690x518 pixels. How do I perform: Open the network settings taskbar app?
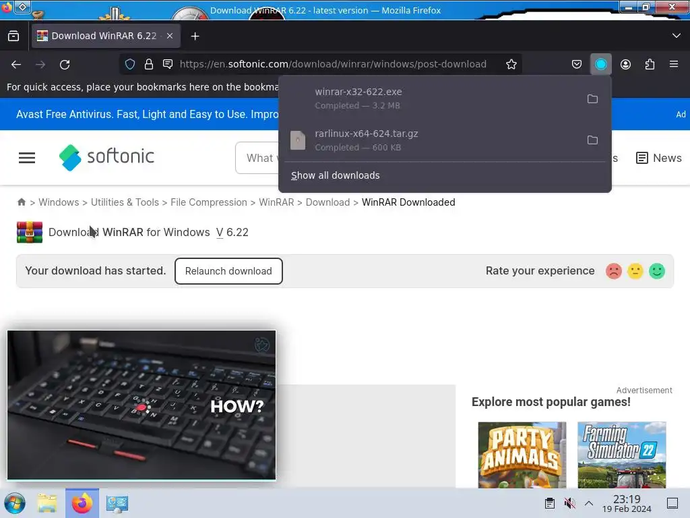pos(117,503)
